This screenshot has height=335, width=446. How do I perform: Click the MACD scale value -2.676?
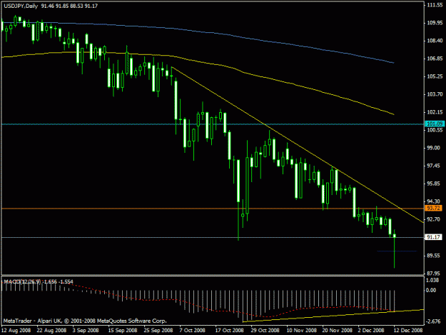click(433, 321)
